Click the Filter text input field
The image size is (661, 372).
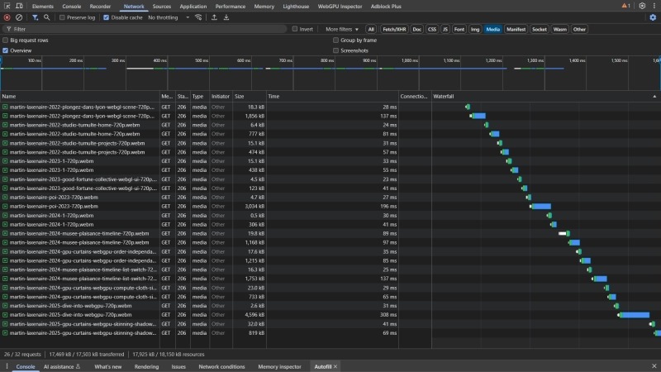(149, 29)
